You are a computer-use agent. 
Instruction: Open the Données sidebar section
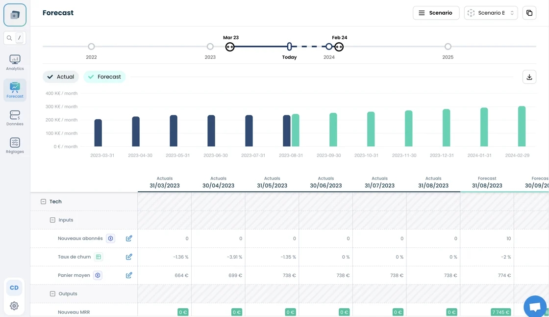pos(15,118)
